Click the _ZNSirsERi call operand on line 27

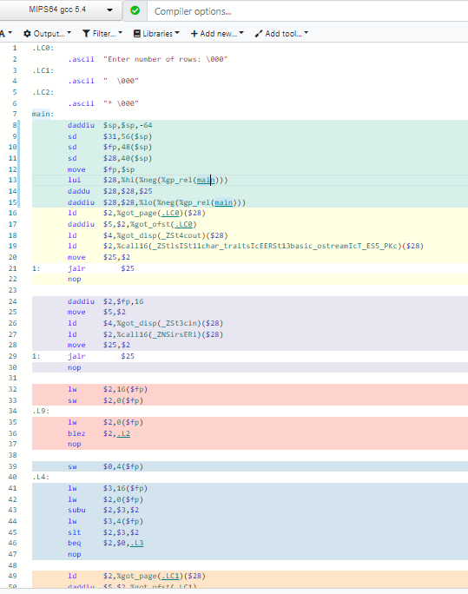tap(175, 334)
